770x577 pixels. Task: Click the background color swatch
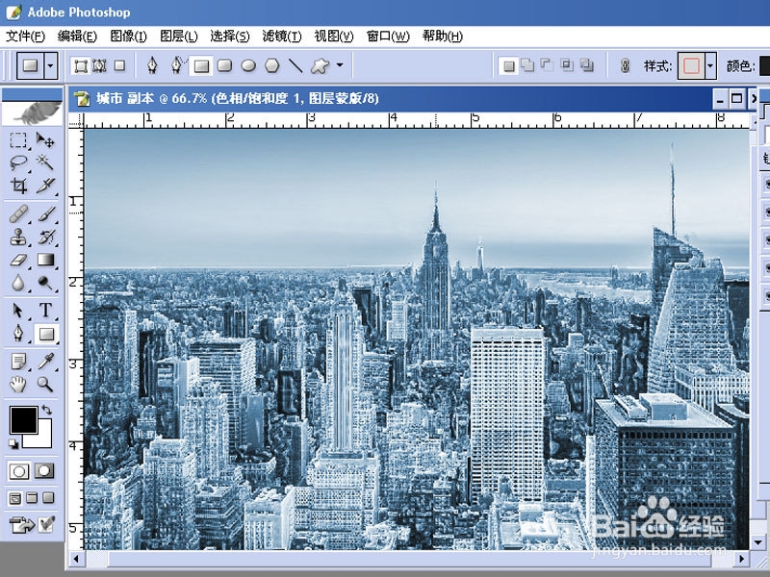[x=44, y=439]
